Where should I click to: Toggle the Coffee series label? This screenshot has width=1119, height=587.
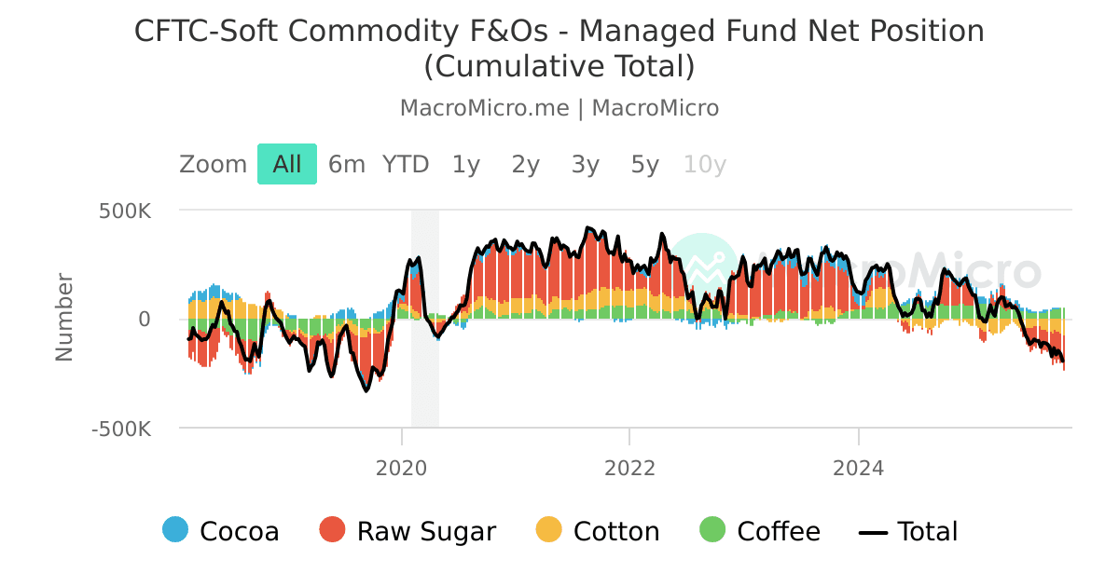779,531
